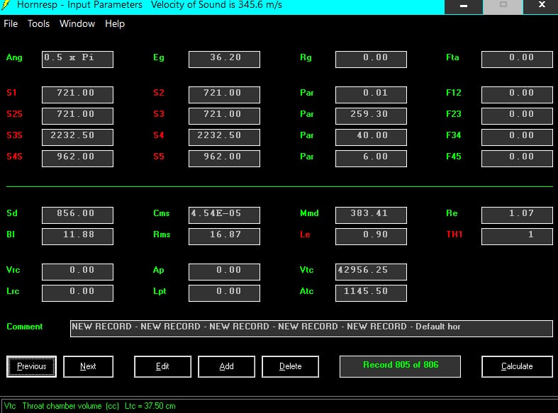Go to the Previous record
The height and width of the screenshot is (413, 558).
point(31,366)
